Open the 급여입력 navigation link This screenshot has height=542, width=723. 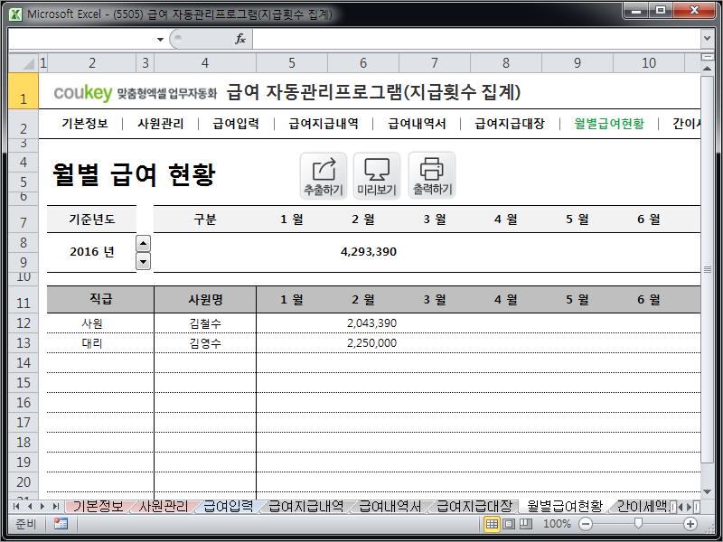(236, 124)
